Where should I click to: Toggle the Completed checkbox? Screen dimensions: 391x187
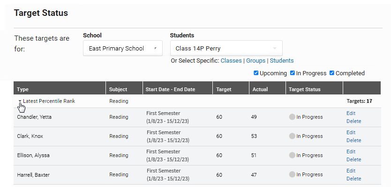[332, 73]
